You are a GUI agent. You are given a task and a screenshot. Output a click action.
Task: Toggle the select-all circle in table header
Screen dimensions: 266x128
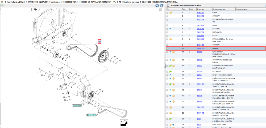coord(167,9)
